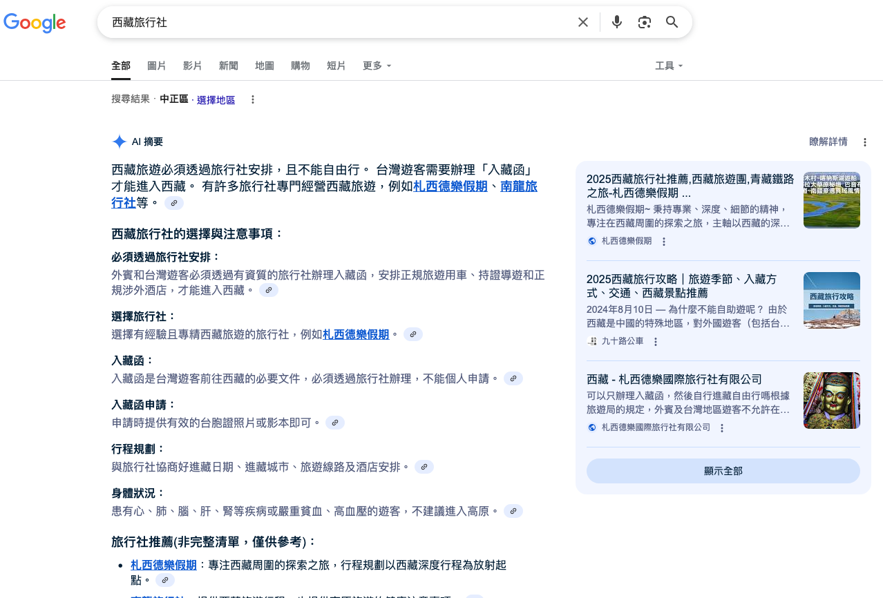The height and width of the screenshot is (598, 883).
Task: Open source link chip after 選擇旅行社 paragraph
Action: tap(413, 334)
